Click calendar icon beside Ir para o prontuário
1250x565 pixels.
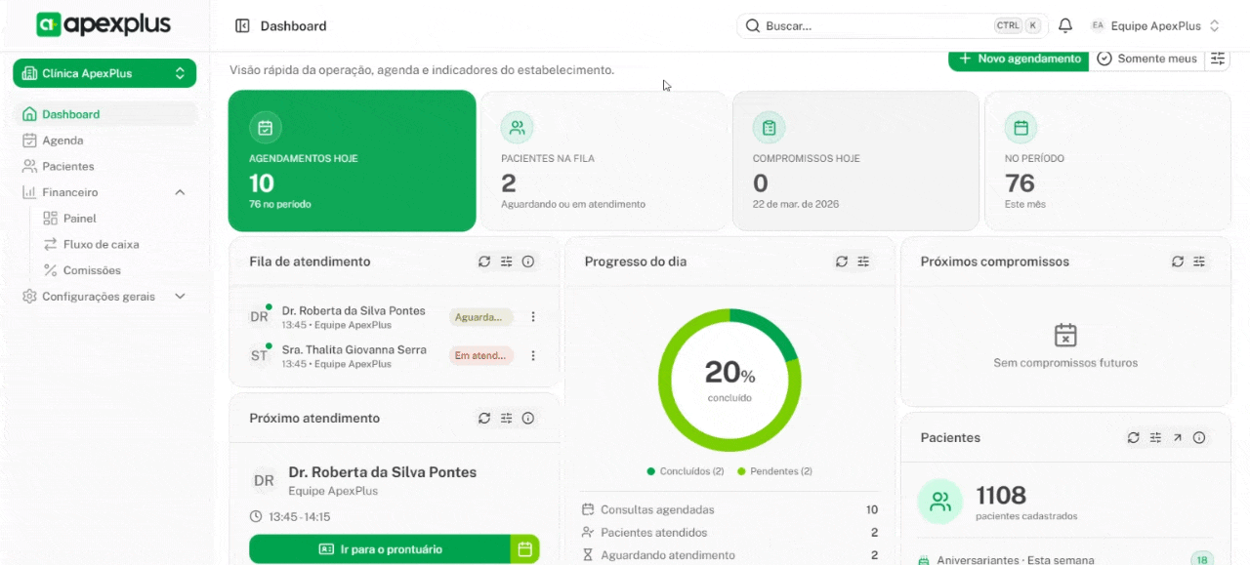pyautogui.click(x=524, y=549)
